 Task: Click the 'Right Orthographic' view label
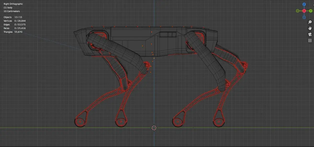(13, 4)
